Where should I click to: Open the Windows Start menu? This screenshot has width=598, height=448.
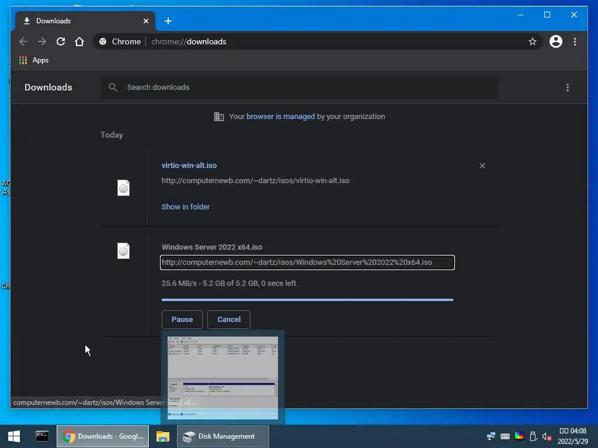point(14,436)
